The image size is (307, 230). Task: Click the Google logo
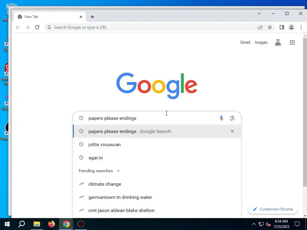coord(156,86)
